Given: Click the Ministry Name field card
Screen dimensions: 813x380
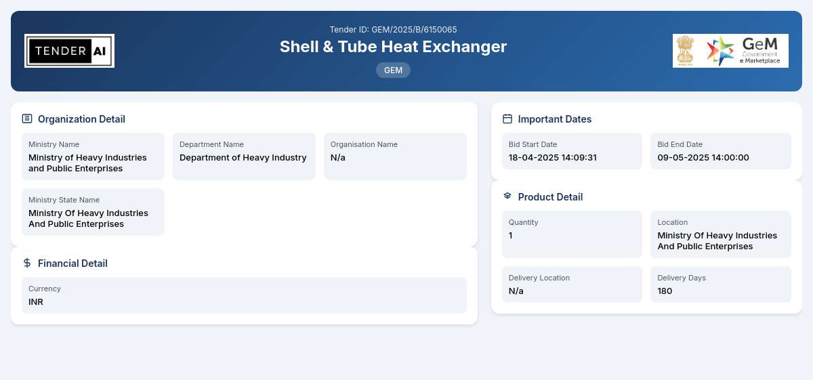Looking at the screenshot, I should (x=93, y=156).
